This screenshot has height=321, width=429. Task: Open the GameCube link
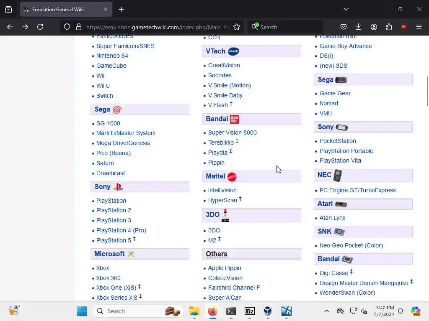pyautogui.click(x=111, y=66)
